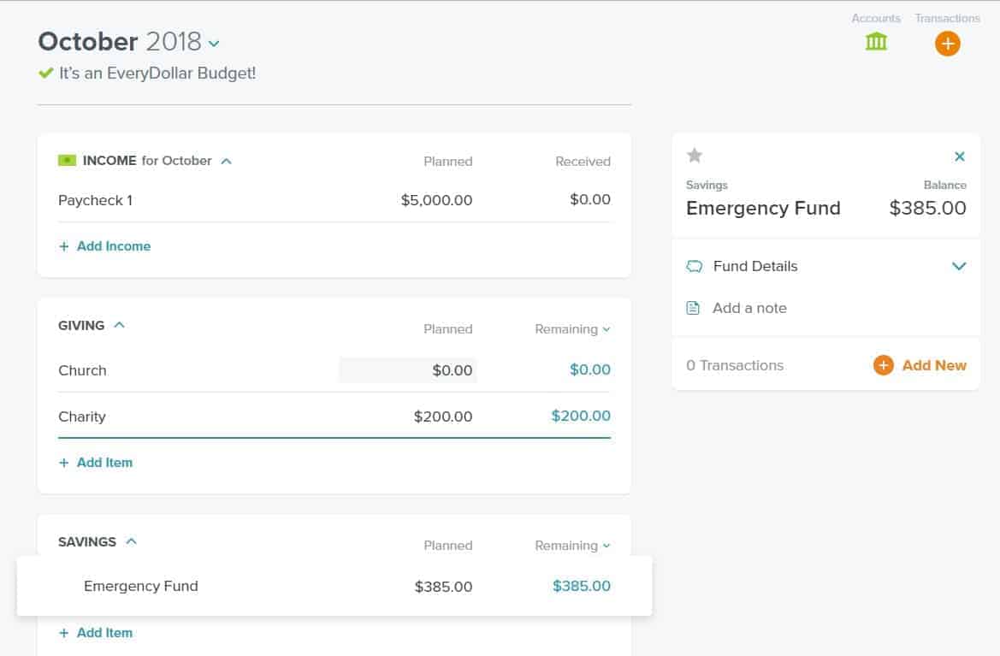The image size is (1000, 656).
Task: Open the Accounts bank icon
Action: pyautogui.click(x=876, y=42)
